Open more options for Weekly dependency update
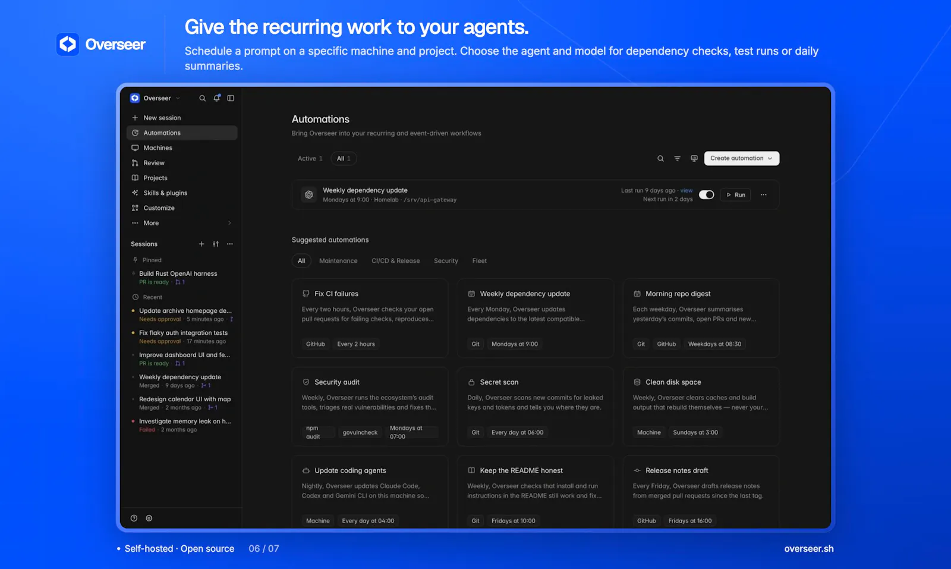Viewport: 951px width, 569px height. (x=764, y=194)
